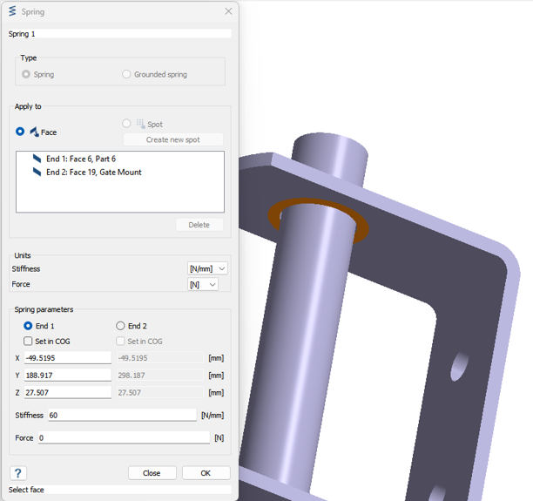Open the Force units dropdown
This screenshot has width=533, height=501.
203,285
